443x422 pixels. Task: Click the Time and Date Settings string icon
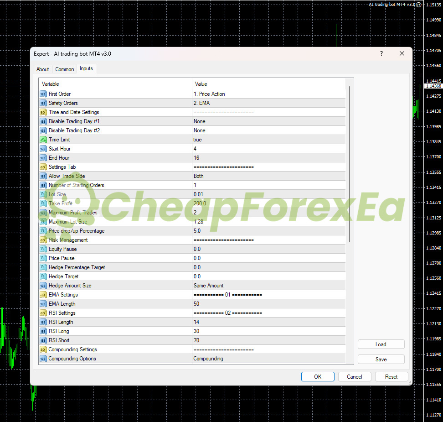[x=43, y=112]
